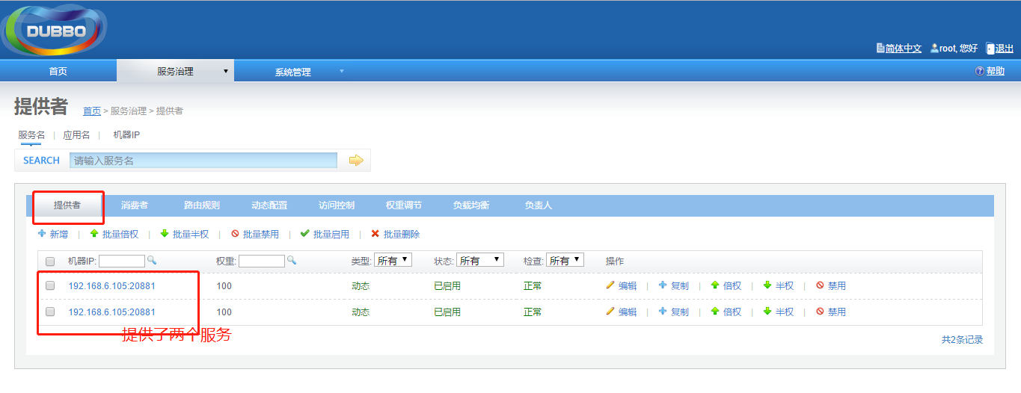
Task: Click the green up arrow for 批量倍权
Action: [x=94, y=234]
